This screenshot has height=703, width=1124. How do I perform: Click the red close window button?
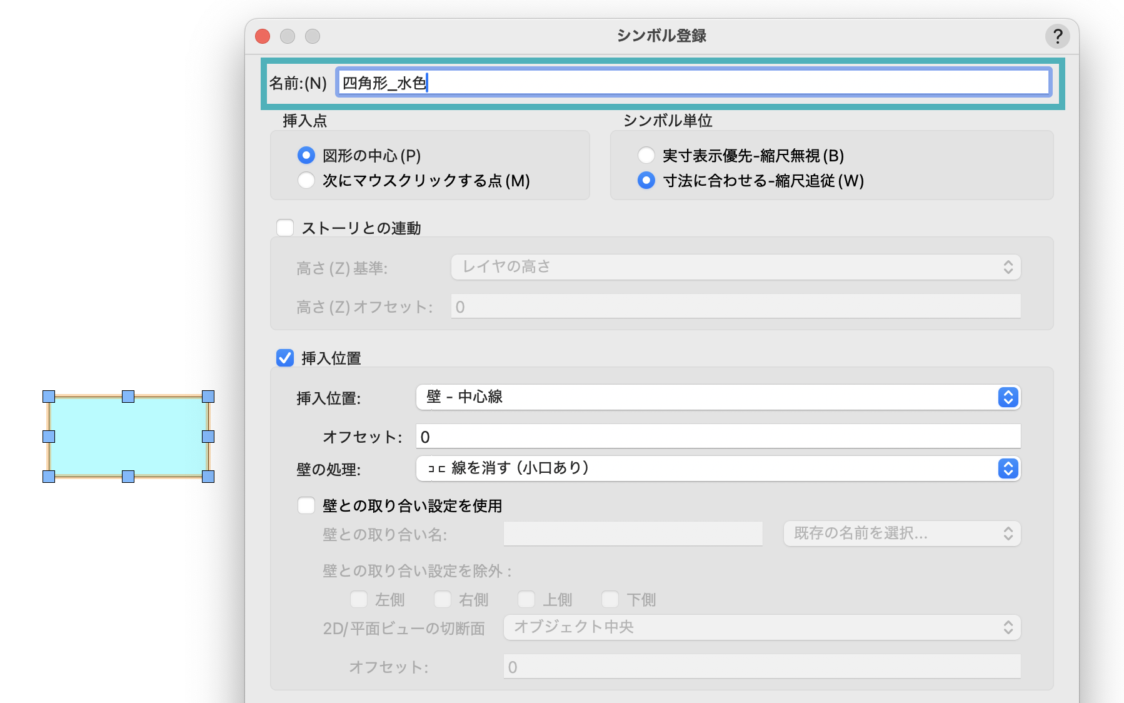pyautogui.click(x=263, y=36)
